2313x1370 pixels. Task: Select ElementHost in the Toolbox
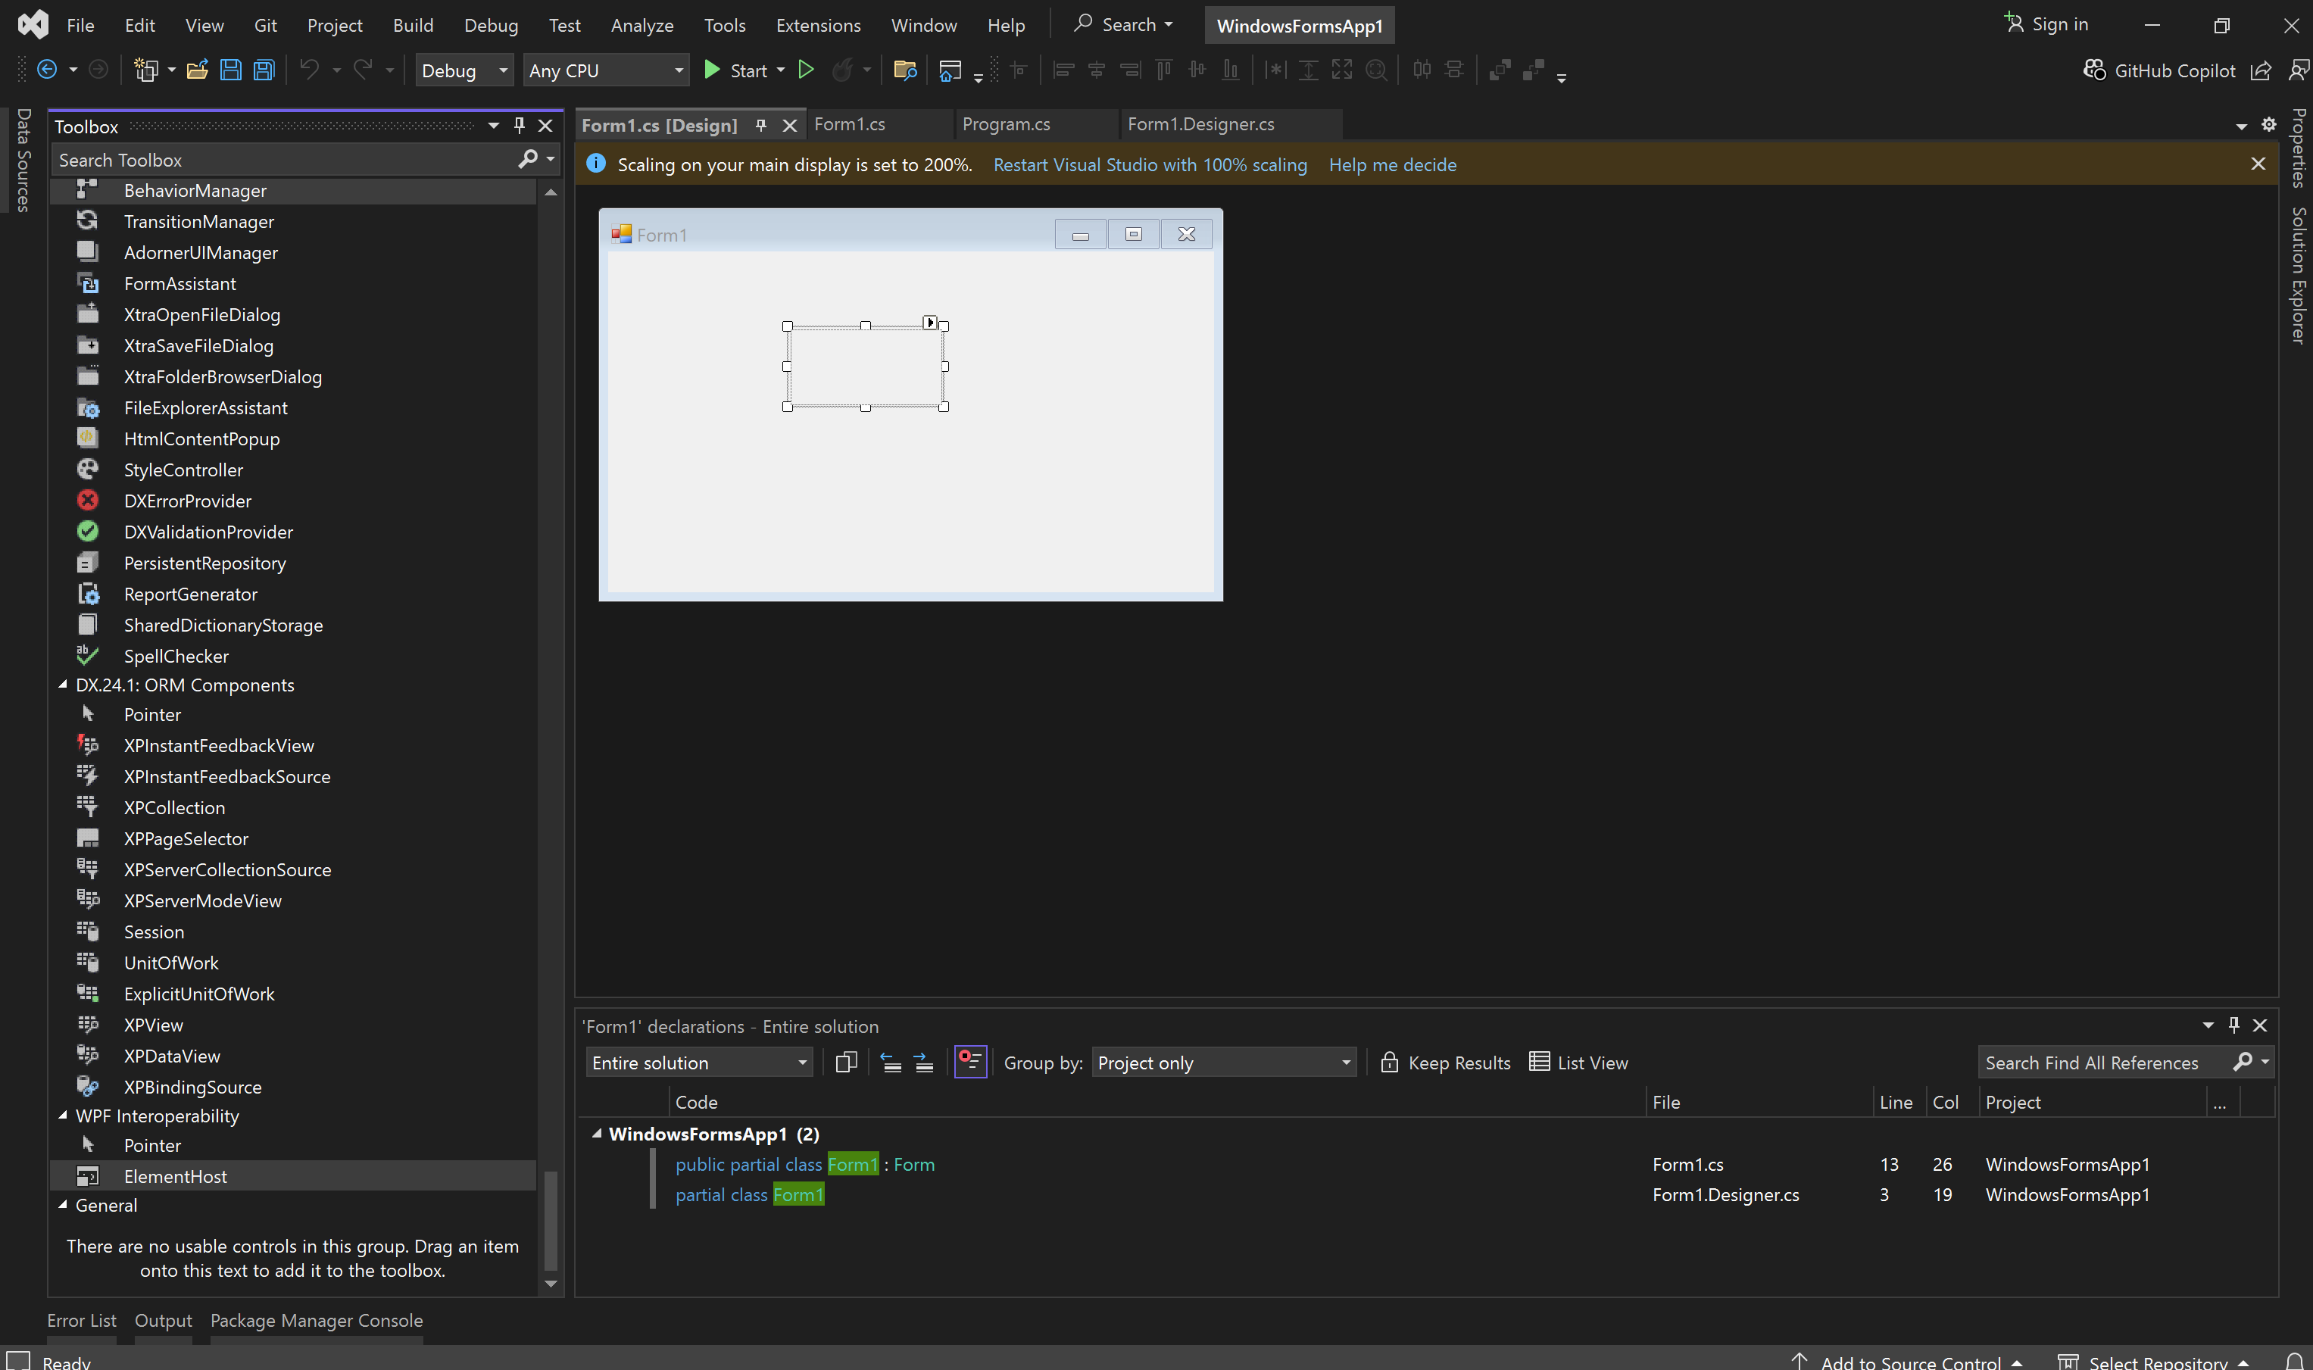[176, 1176]
